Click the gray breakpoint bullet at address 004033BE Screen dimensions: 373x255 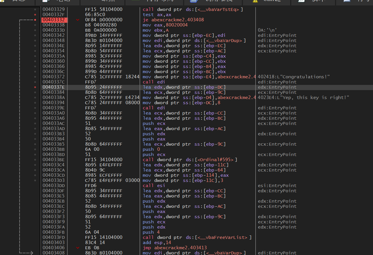(x=35, y=160)
